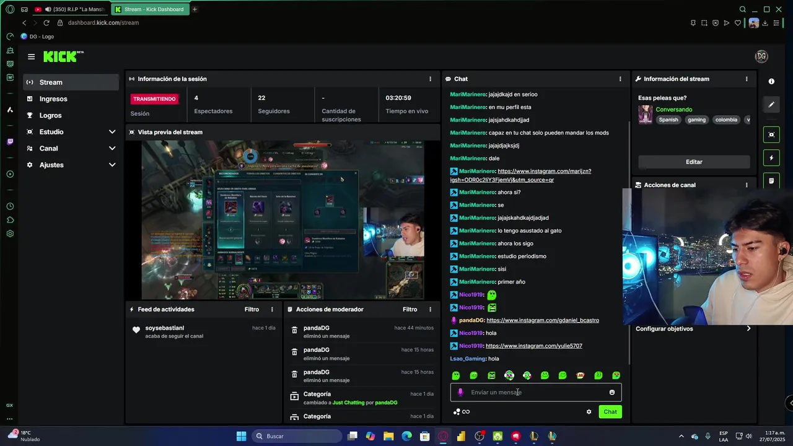Image resolution: width=793 pixels, height=446 pixels.
Task: Click Editar stream info button
Action: [x=694, y=162]
